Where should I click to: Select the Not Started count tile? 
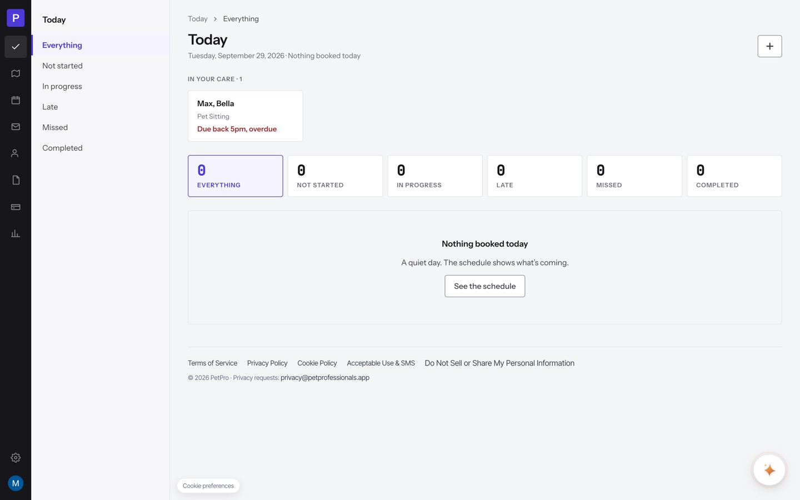click(335, 176)
